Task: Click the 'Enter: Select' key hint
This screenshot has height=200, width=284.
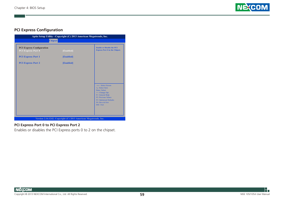Action: tap(101, 90)
